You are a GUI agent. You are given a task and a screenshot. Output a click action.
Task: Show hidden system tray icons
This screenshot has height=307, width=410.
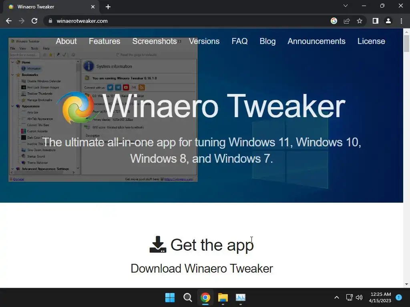pyautogui.click(x=337, y=297)
